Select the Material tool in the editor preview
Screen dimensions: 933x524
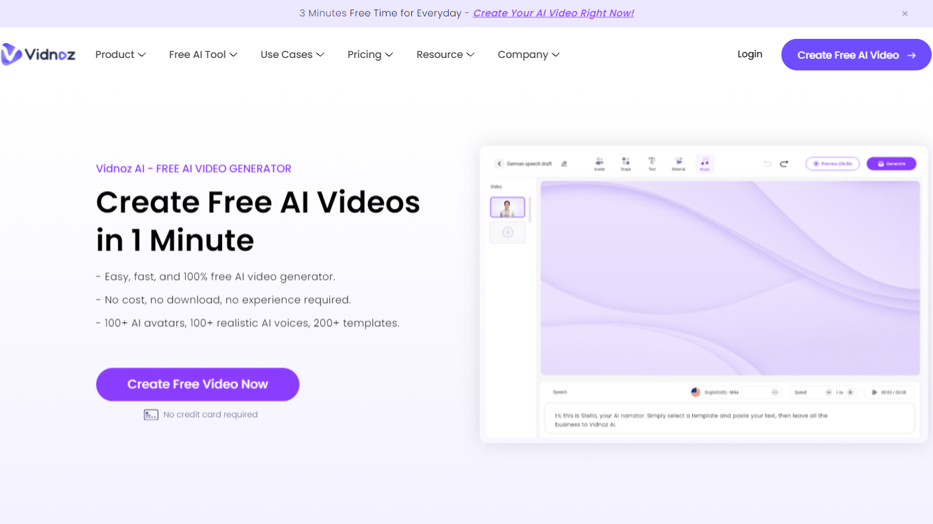click(678, 164)
